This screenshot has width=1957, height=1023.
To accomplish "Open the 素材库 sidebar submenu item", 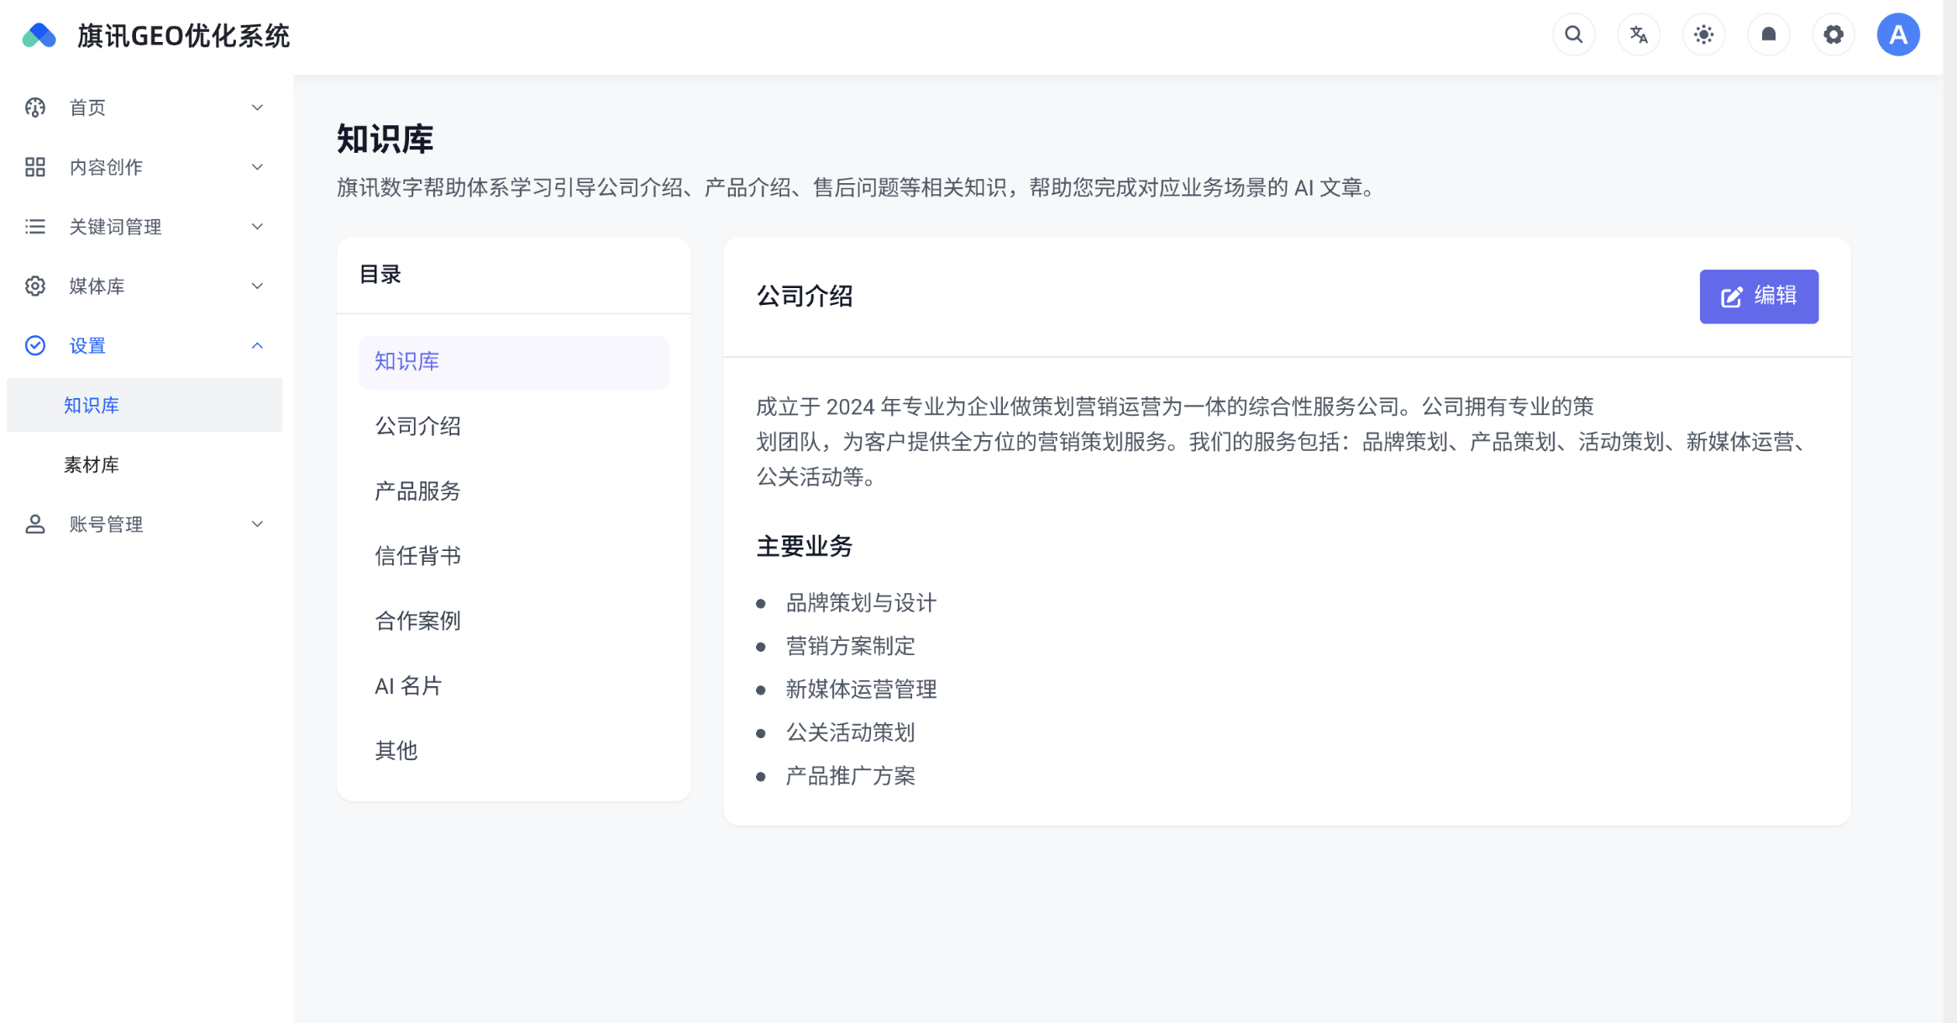I will coord(92,464).
